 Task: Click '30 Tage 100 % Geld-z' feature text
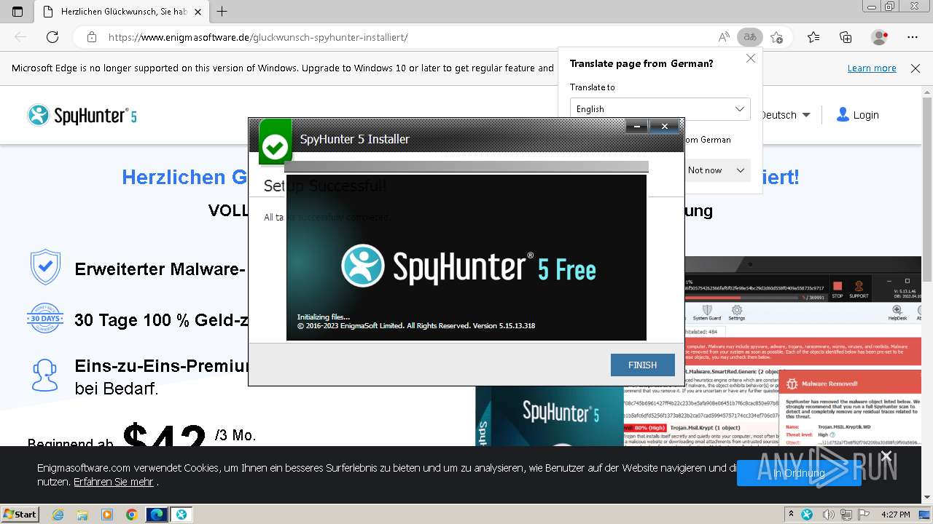coord(162,320)
